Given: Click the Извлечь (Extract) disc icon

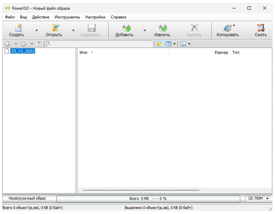Looking at the screenshot, I should pyautogui.click(x=163, y=28).
